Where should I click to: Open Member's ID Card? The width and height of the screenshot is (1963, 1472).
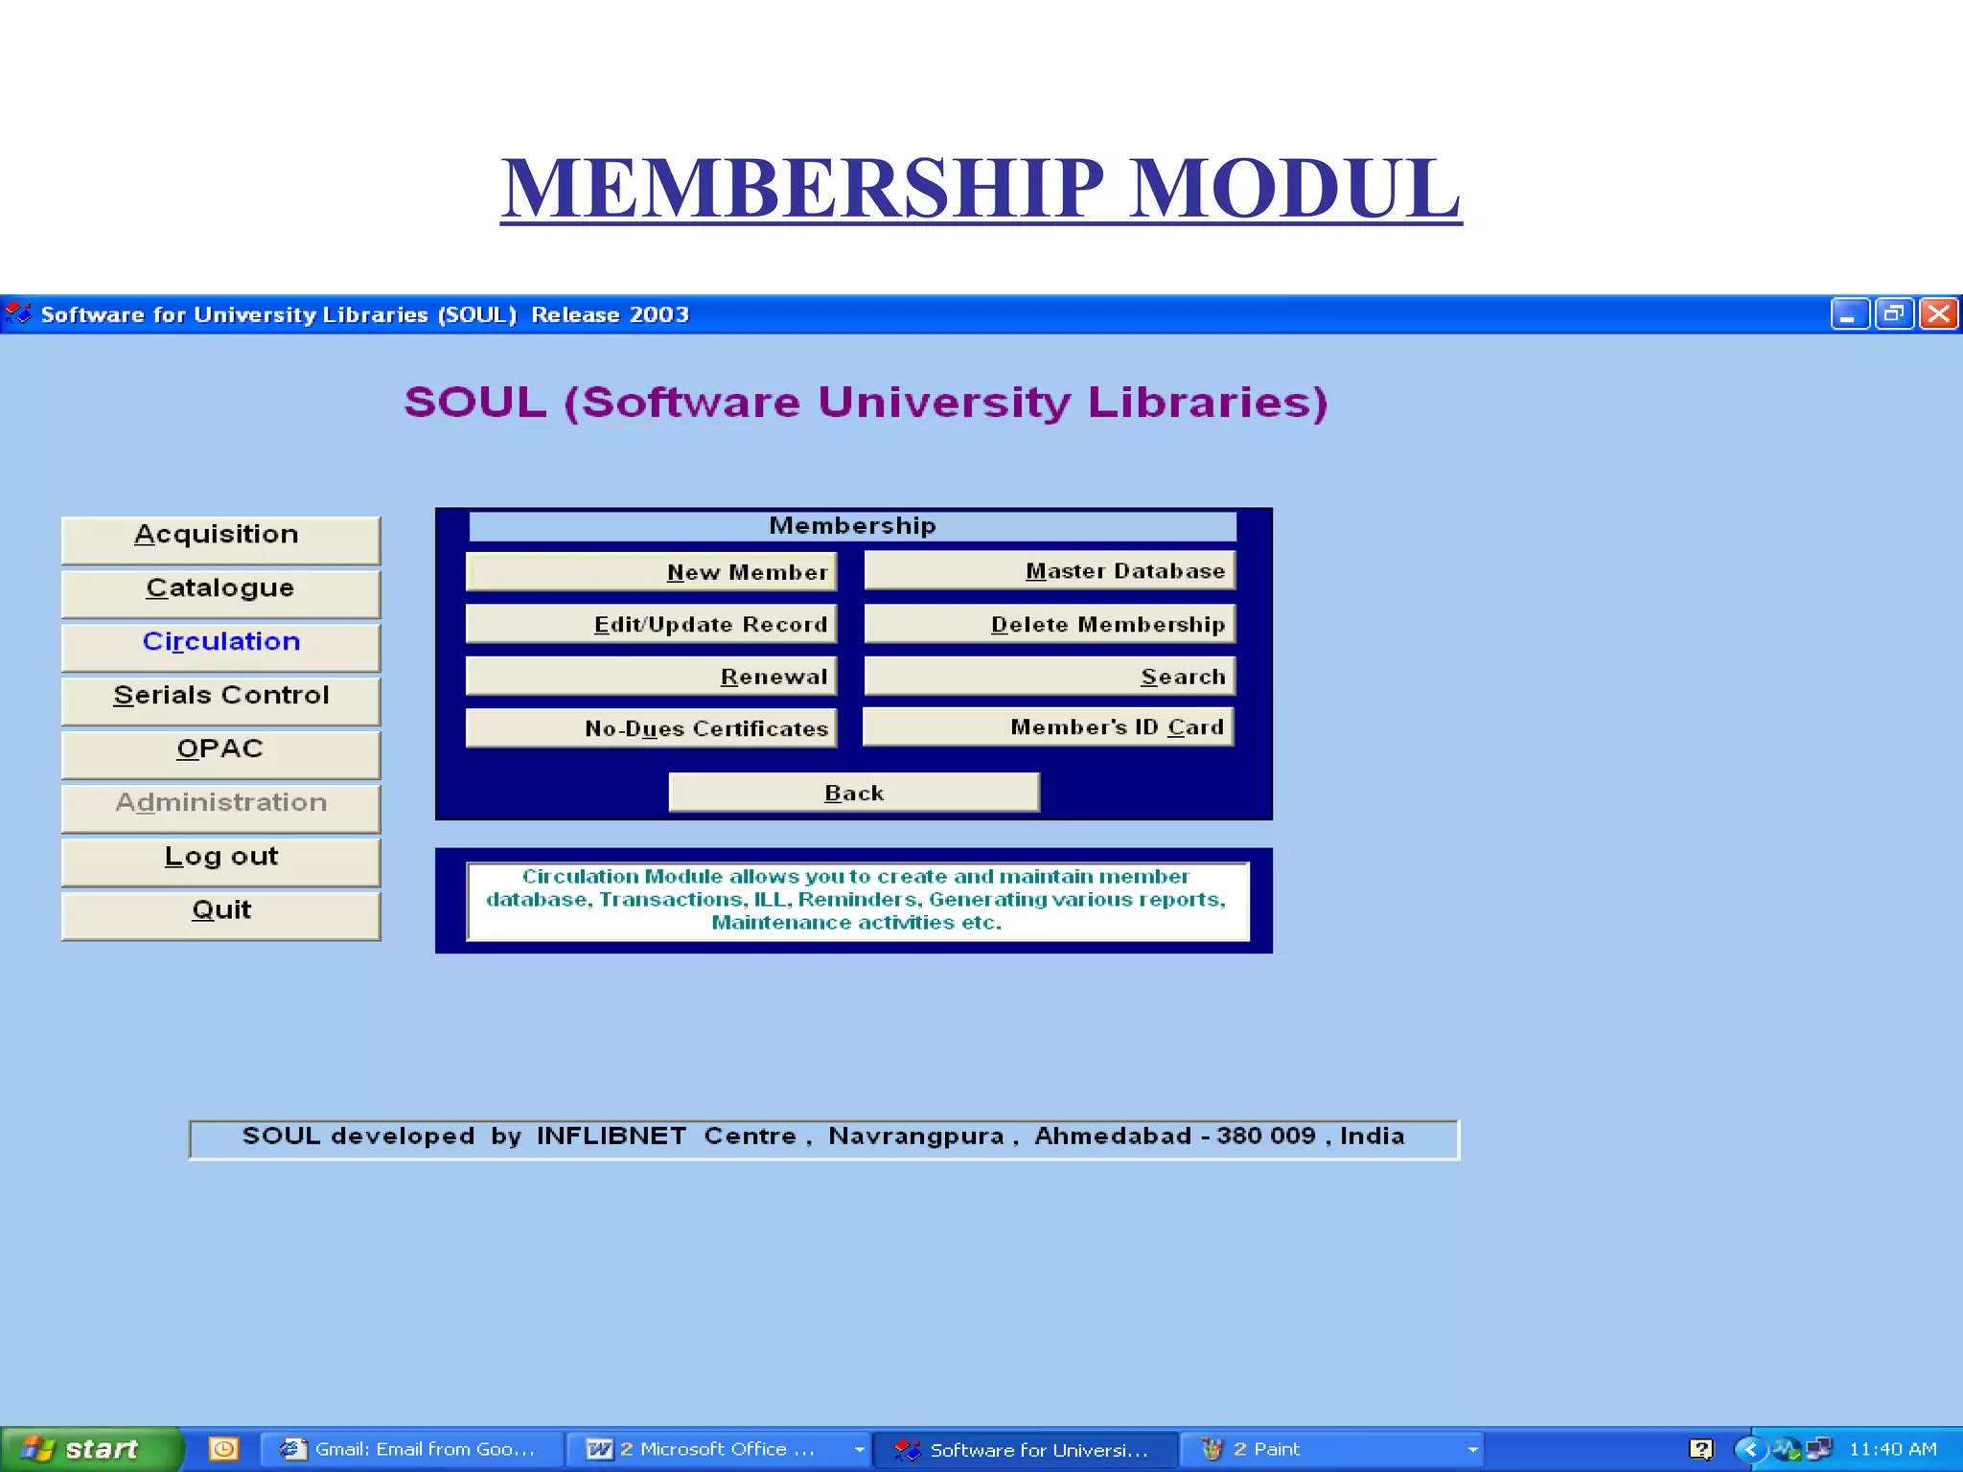click(1049, 726)
